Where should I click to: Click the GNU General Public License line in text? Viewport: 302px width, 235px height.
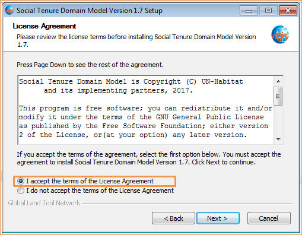pyautogui.click(x=141, y=117)
